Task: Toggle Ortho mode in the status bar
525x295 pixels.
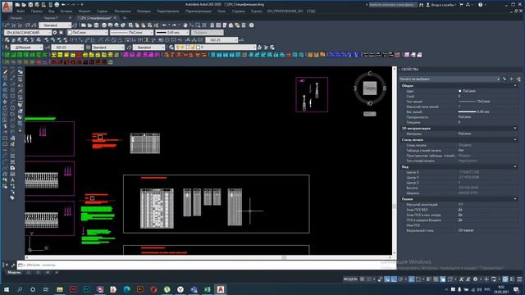Action: click(394, 279)
